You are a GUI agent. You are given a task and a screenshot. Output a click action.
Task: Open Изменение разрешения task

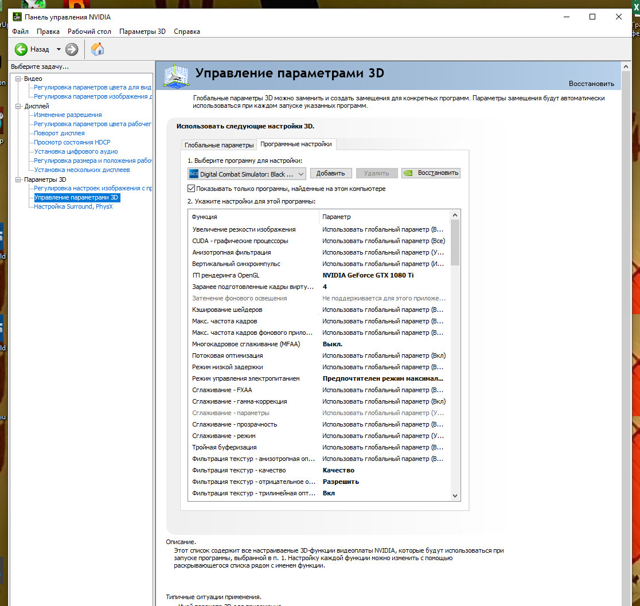click(x=68, y=115)
